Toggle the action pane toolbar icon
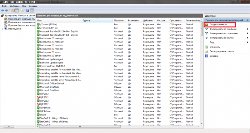This screenshot has height=133, width=250. tap(32, 10)
